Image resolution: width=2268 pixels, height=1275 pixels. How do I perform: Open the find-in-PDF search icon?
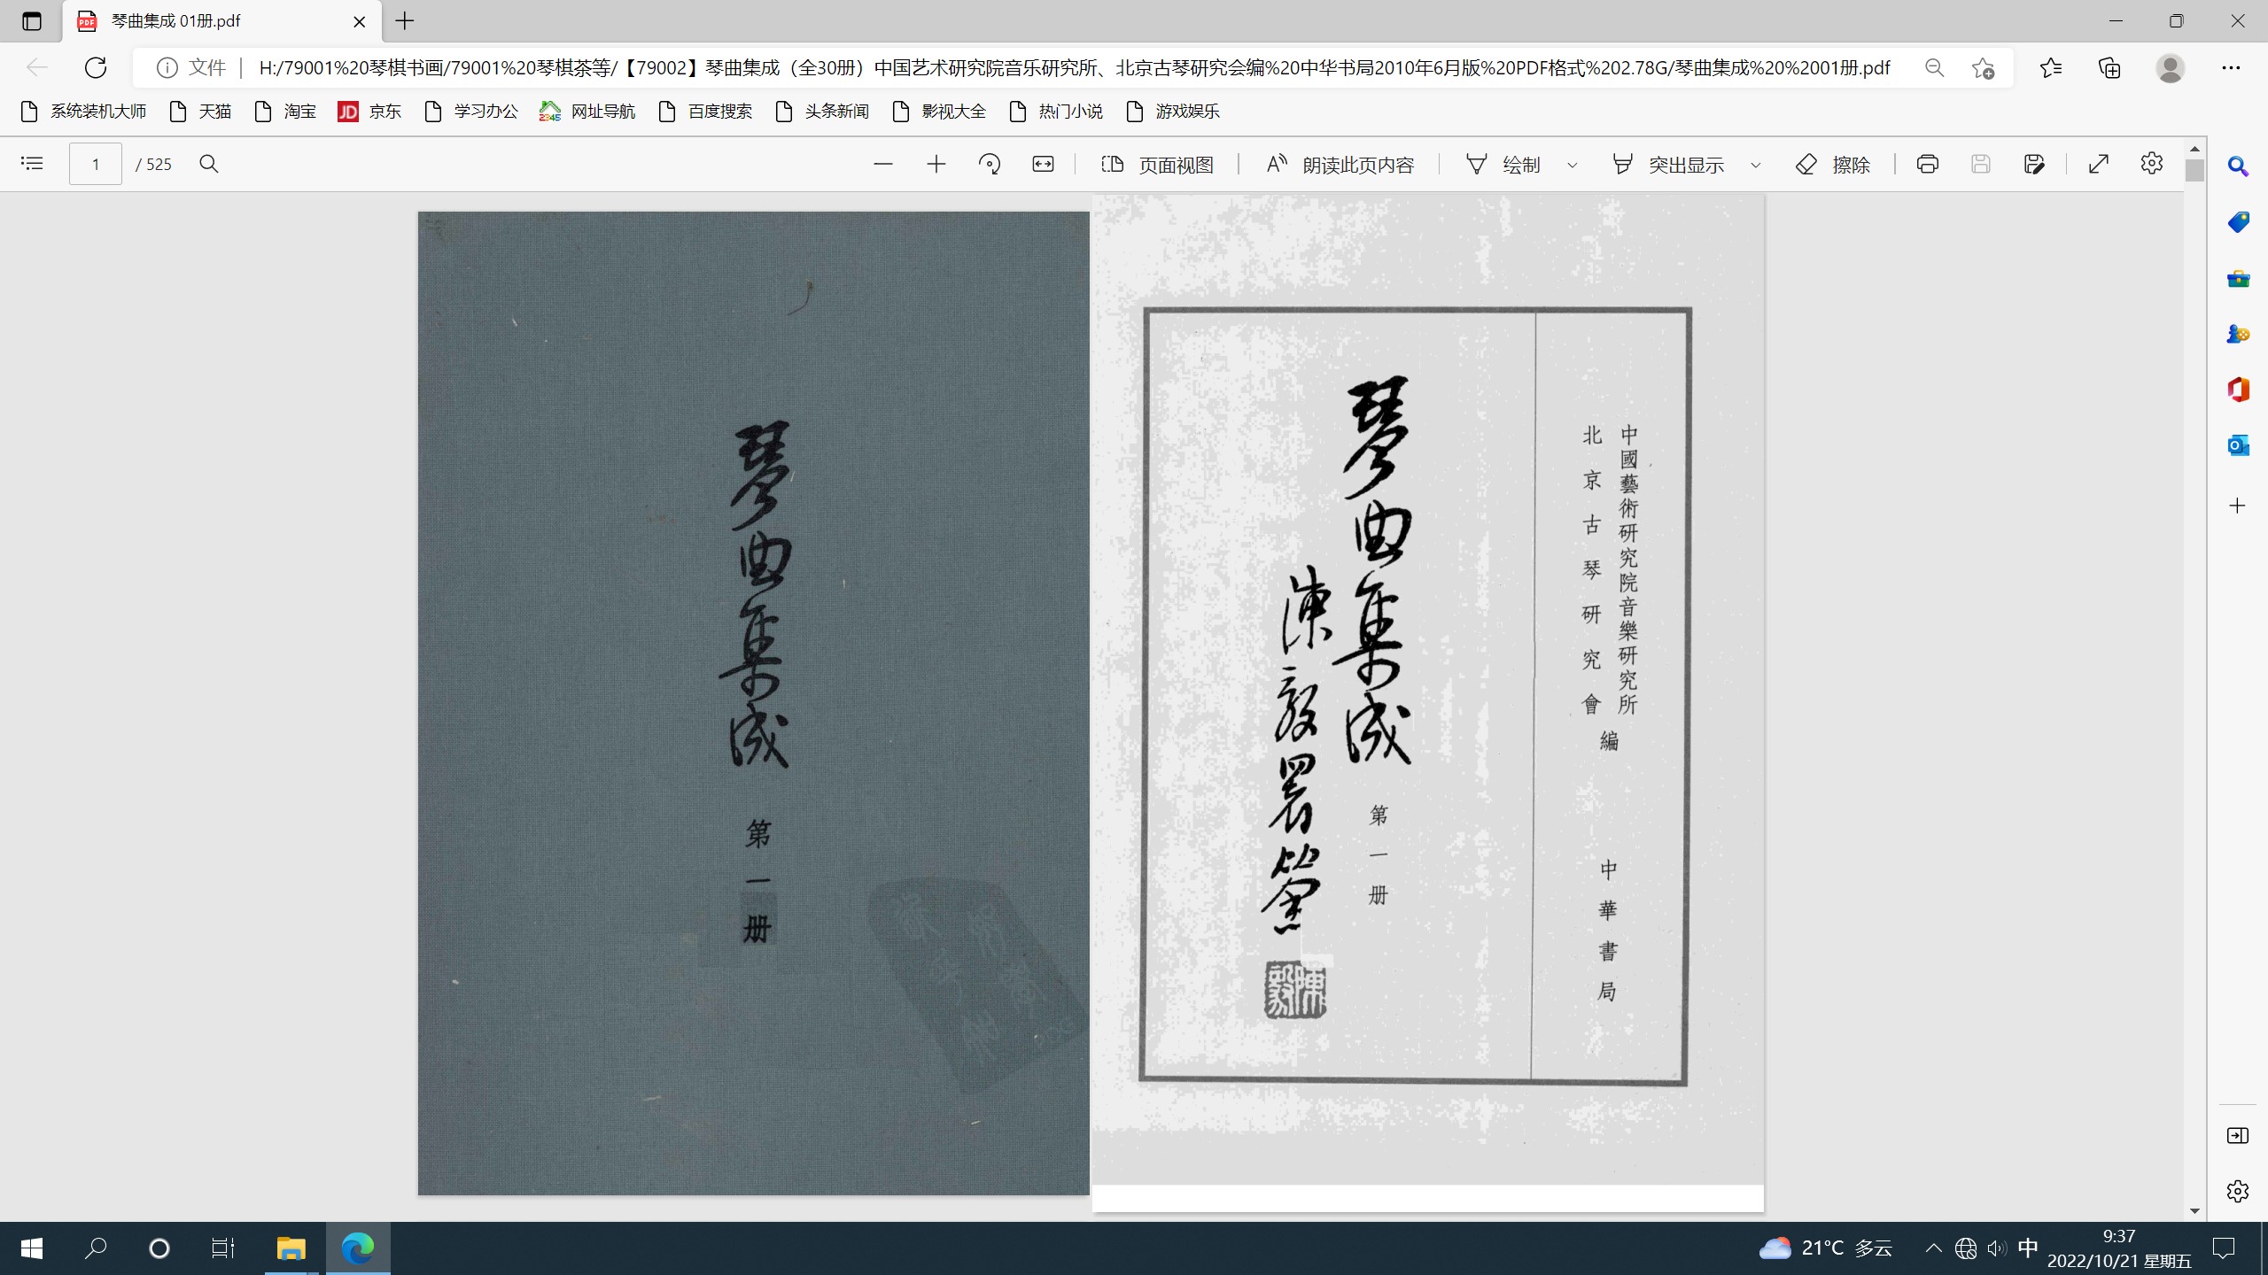(x=209, y=164)
